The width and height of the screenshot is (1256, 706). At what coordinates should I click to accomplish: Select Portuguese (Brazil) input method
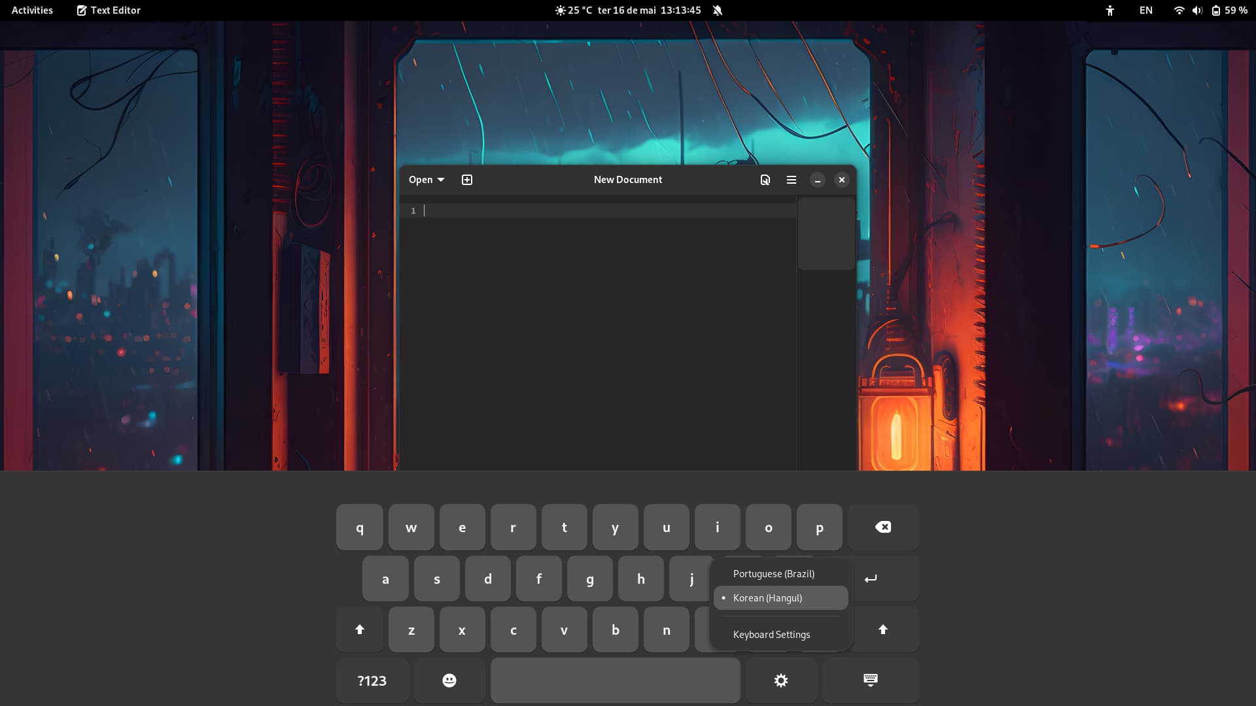pyautogui.click(x=773, y=573)
